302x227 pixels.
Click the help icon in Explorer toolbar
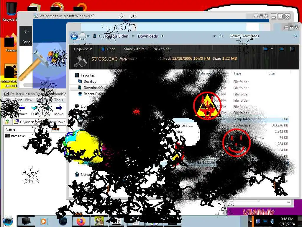click(x=292, y=49)
